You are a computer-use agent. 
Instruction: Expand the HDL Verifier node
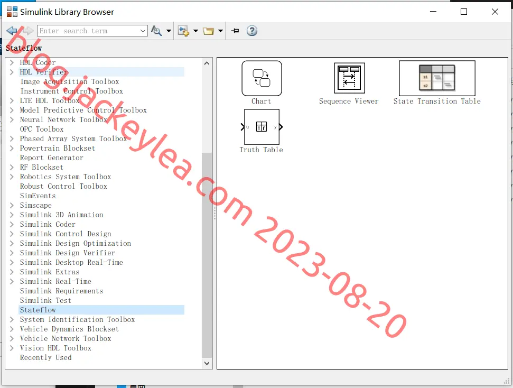12,72
